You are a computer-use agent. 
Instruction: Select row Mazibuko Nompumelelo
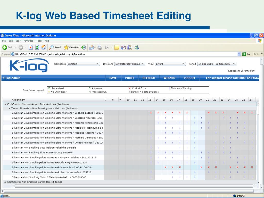tap(129, 128)
